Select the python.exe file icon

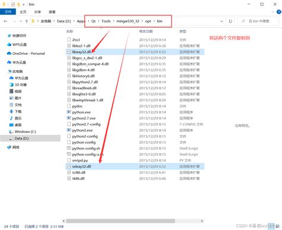68,112
